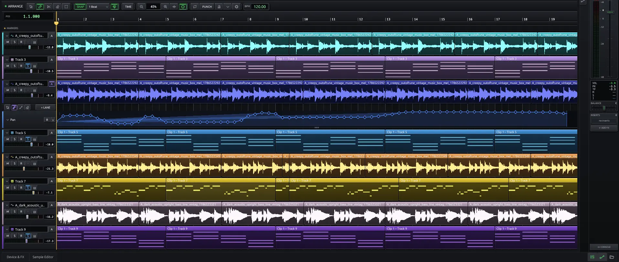Image resolution: width=619 pixels, height=262 pixels.
Task: Collapse Track 7 with its chevron
Action: click(7, 181)
